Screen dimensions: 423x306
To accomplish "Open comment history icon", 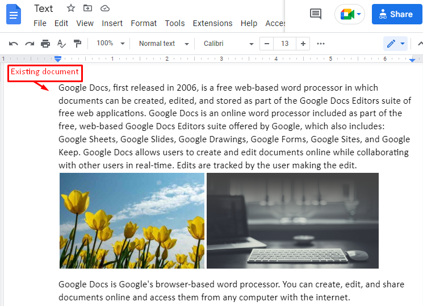I will tap(316, 14).
